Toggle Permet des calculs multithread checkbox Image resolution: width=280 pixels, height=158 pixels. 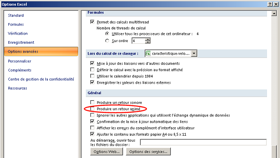pyautogui.click(x=92, y=22)
